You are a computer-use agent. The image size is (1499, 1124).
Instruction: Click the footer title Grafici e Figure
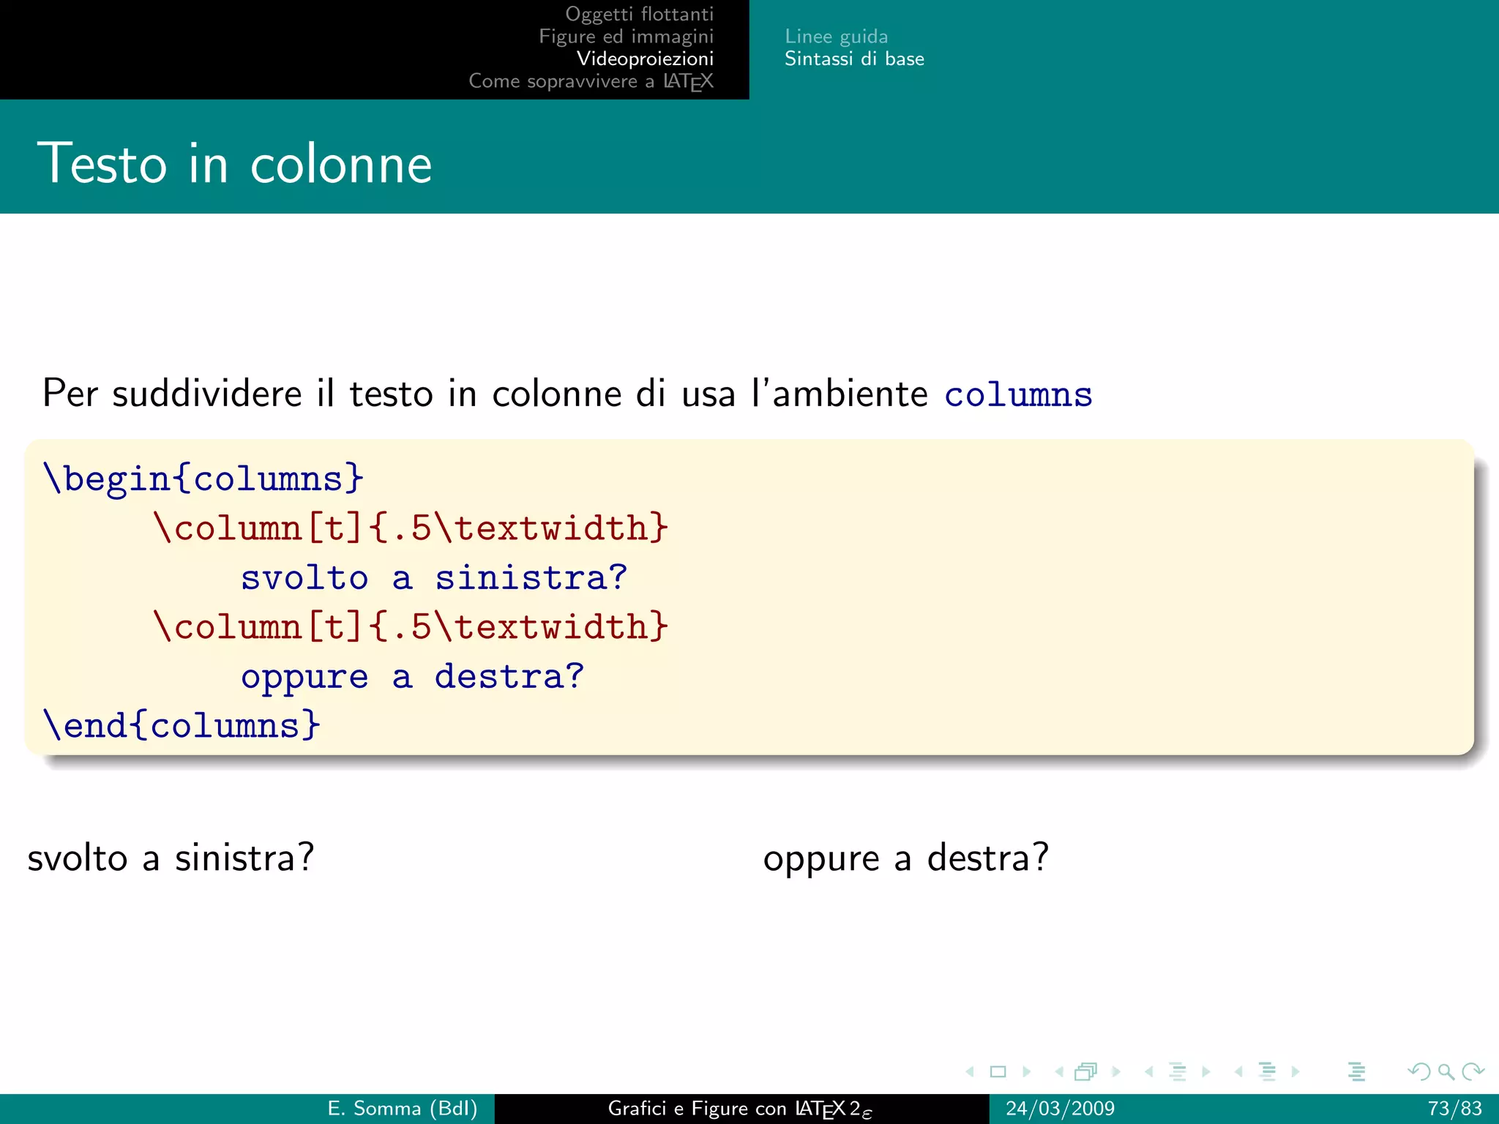click(740, 1109)
